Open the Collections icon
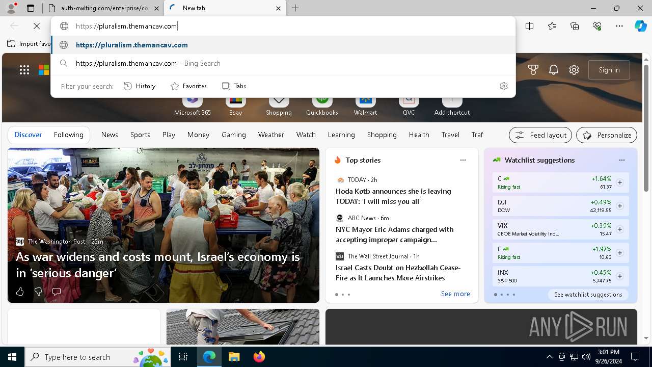The image size is (652, 367). point(575,26)
